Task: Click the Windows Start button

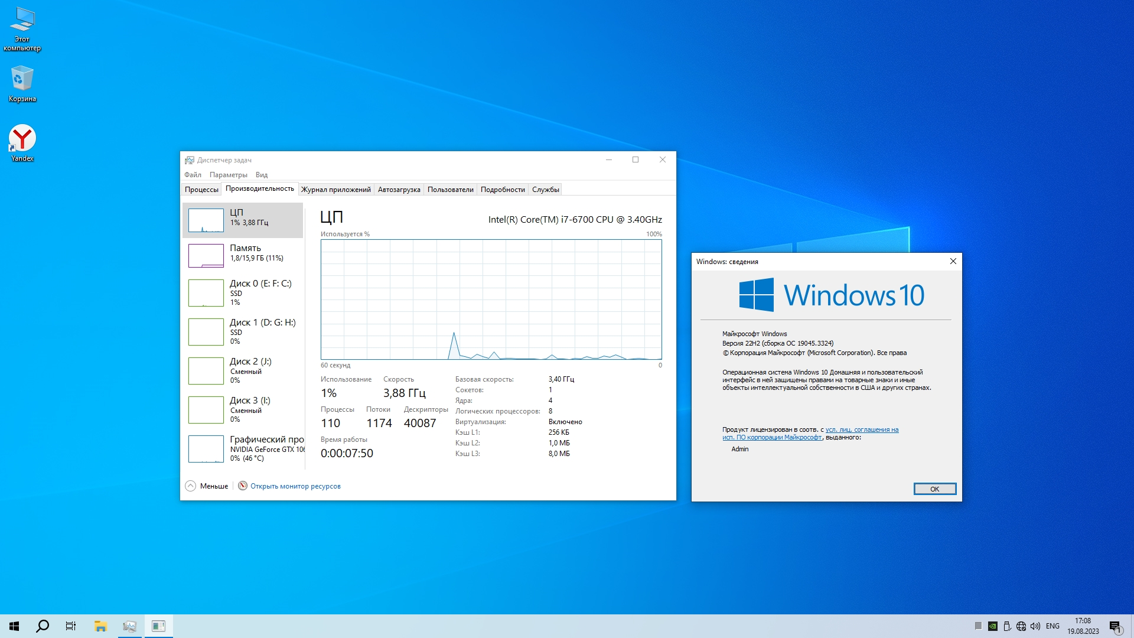Action: [14, 626]
